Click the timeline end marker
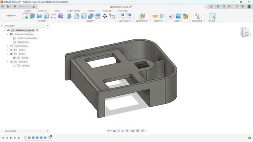 51,138
